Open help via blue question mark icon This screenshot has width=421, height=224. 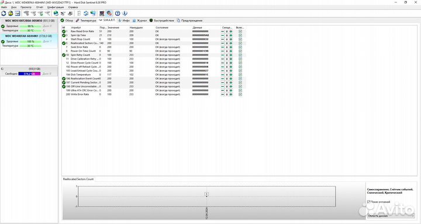coord(118,13)
